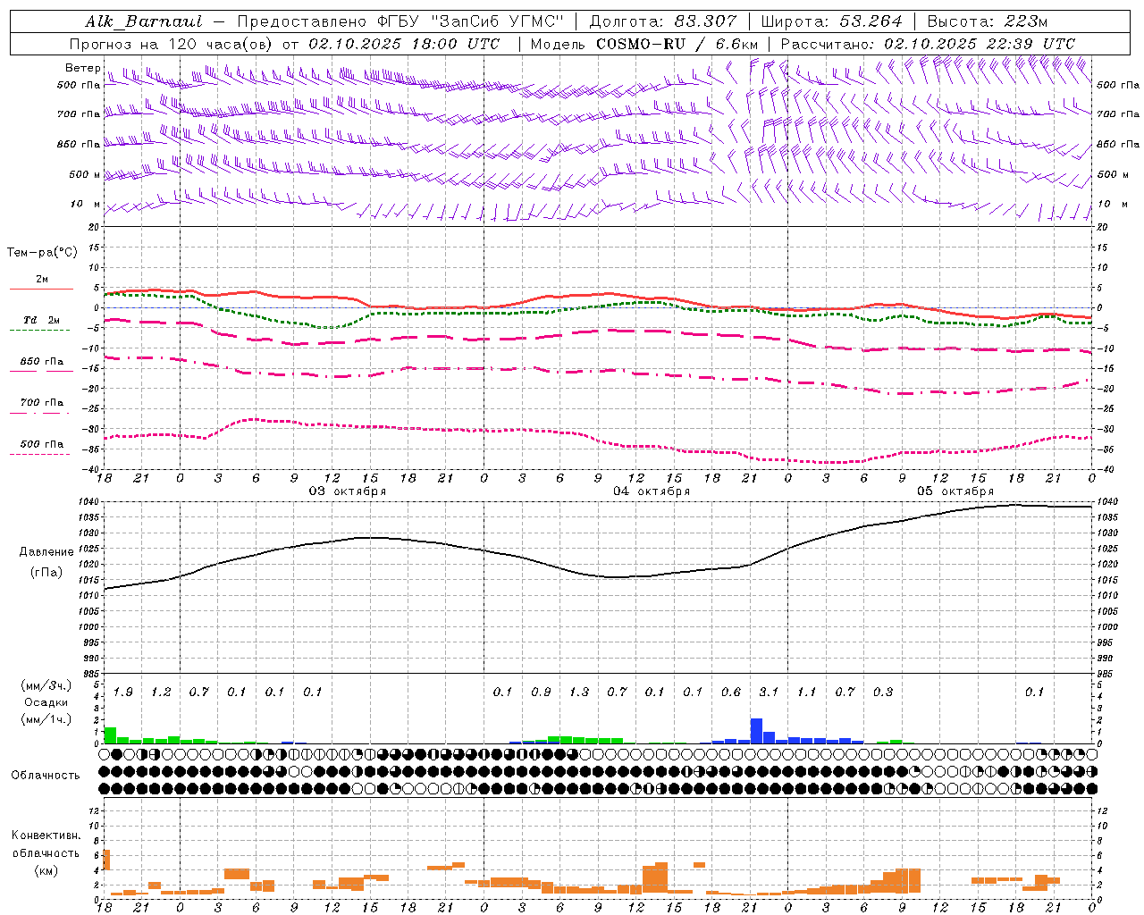The image size is (1144, 915).
Task: Click the 'Тем-ра(°C)' temperature panel label
Action: pyautogui.click(x=42, y=253)
